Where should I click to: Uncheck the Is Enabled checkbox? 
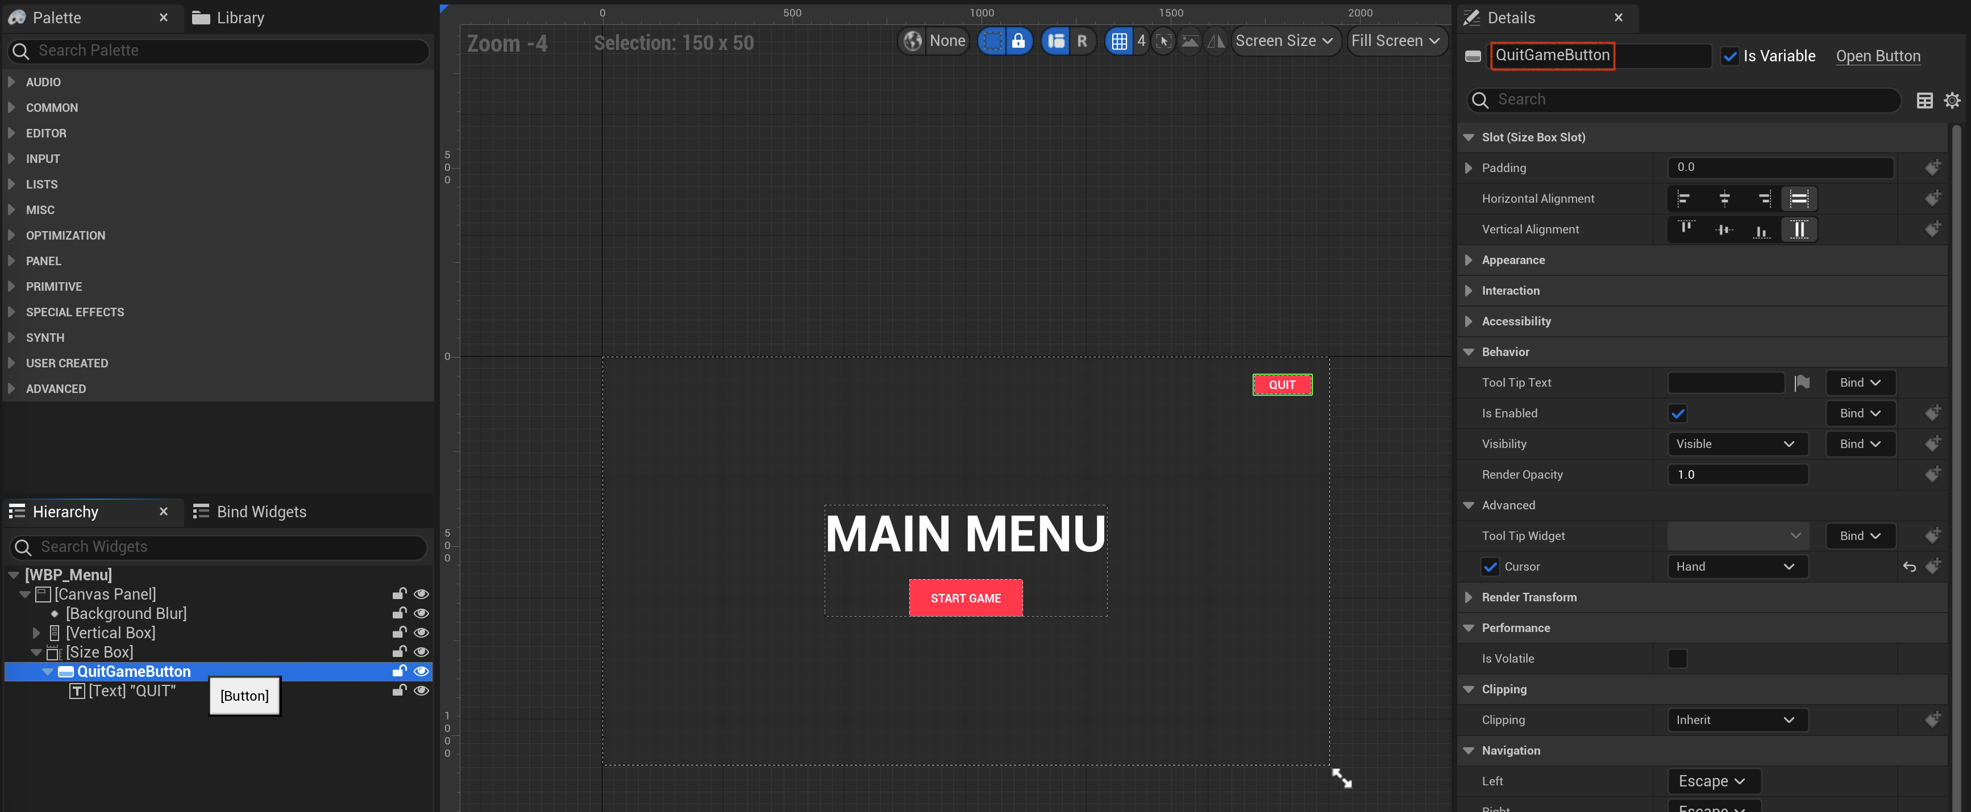(x=1677, y=413)
